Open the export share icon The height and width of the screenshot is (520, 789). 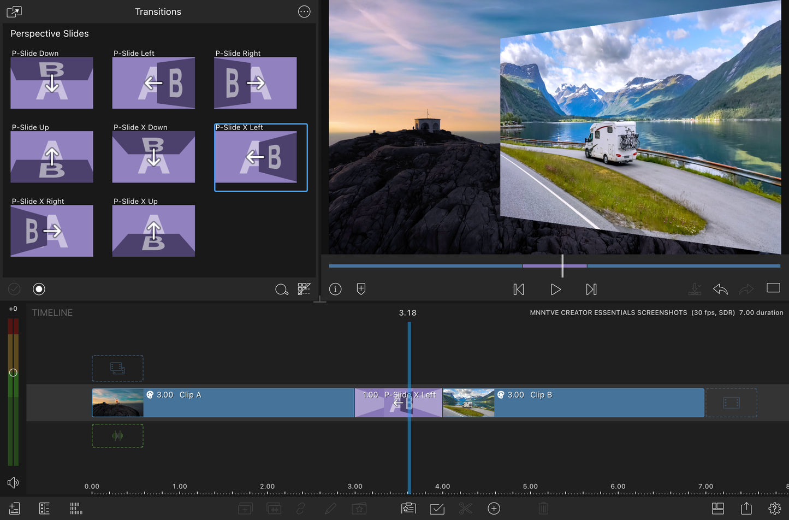point(746,509)
